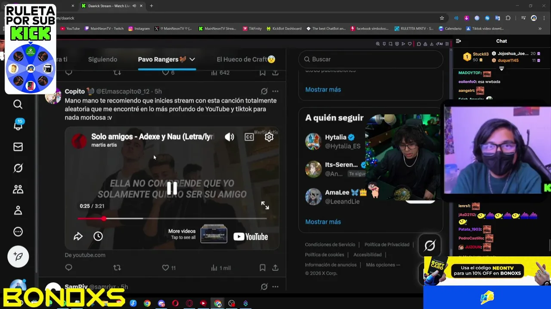Viewport: 551px width, 309px height.
Task: Click the Buscar search field
Action: click(371, 59)
